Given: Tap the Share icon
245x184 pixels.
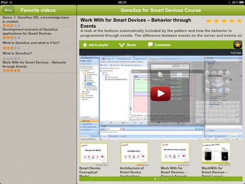Looking at the screenshot, I should pyautogui.click(x=121, y=45).
